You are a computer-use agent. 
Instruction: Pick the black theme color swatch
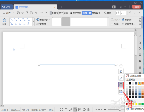[130, 83]
